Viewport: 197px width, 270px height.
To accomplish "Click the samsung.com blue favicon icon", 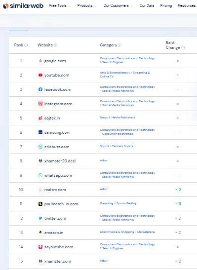I will pyautogui.click(x=40, y=132).
